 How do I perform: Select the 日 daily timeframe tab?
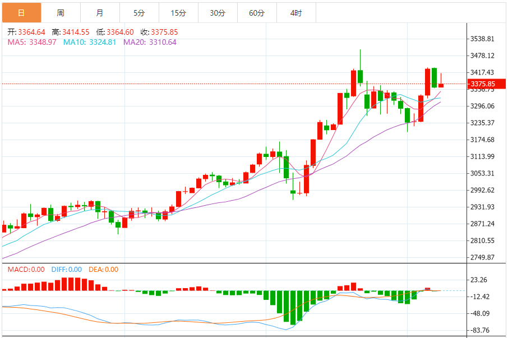tap(21, 13)
